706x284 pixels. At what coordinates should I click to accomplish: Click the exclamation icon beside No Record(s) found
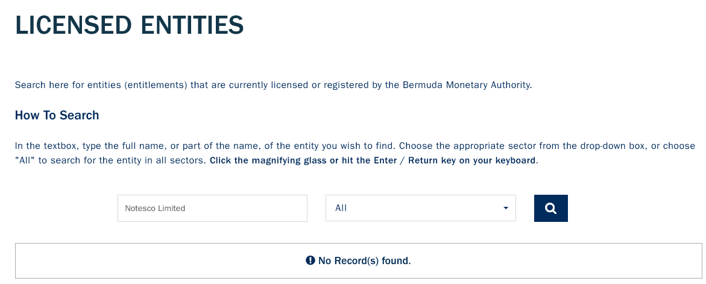(310, 260)
